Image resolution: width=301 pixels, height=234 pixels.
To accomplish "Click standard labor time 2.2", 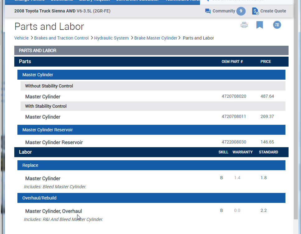I will (264, 210).
